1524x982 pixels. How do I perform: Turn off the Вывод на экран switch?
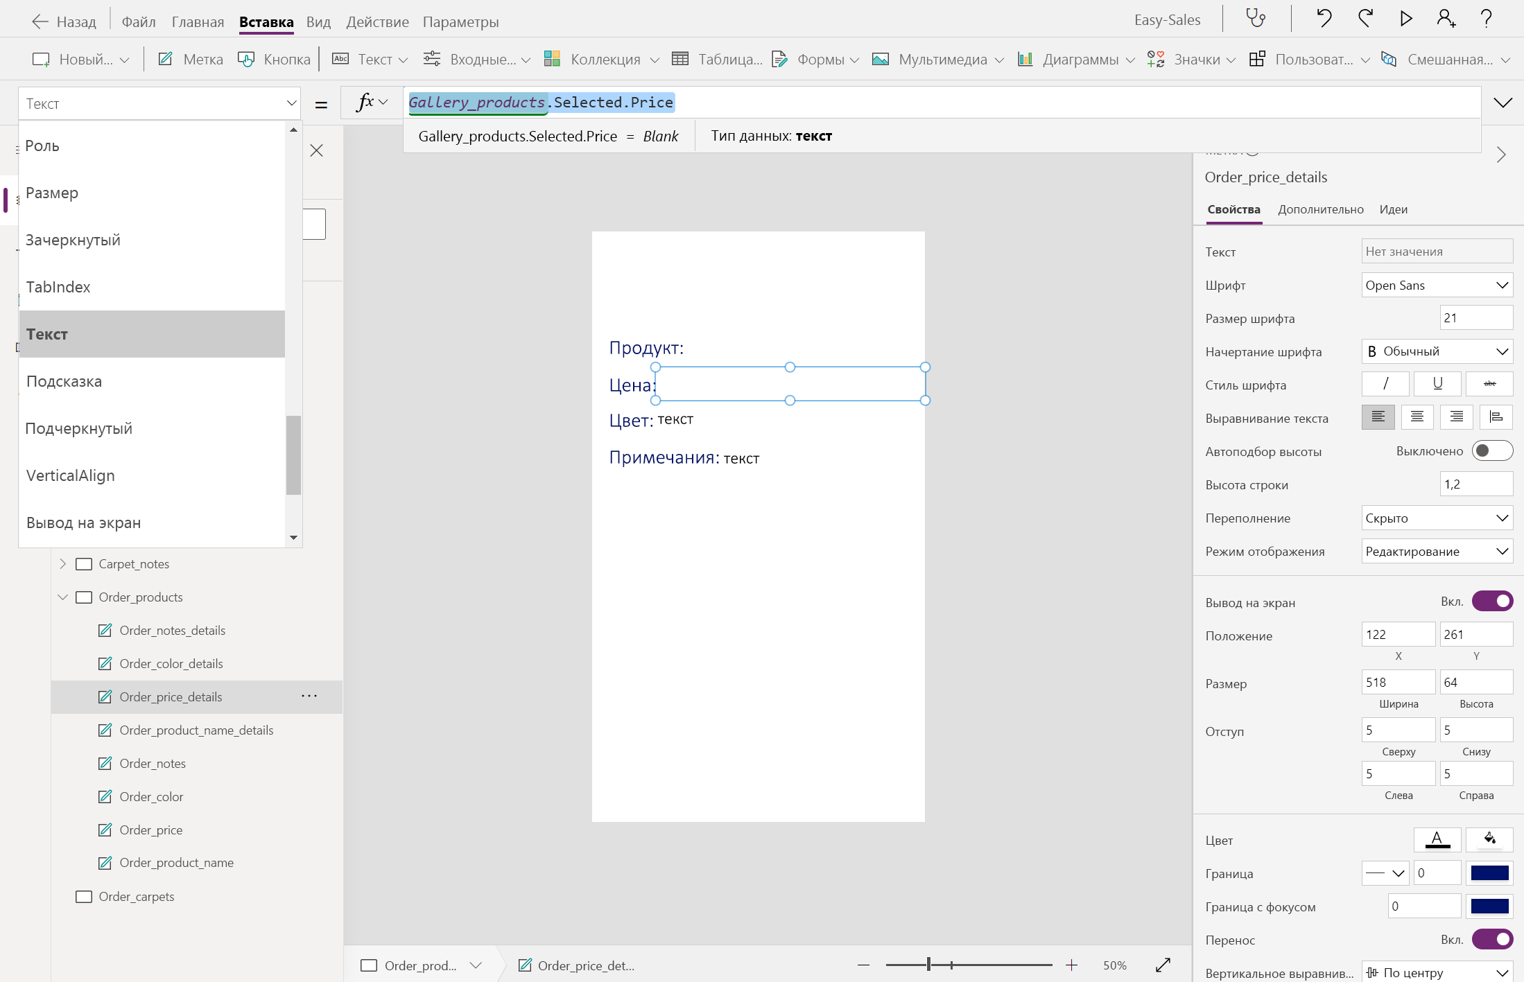pos(1491,602)
